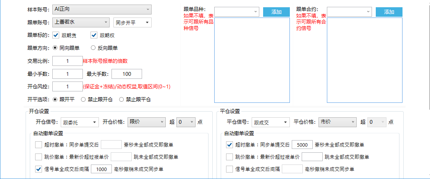Click 添加 button next to 跟单品种
The width and height of the screenshot is (430, 179).
point(276,12)
